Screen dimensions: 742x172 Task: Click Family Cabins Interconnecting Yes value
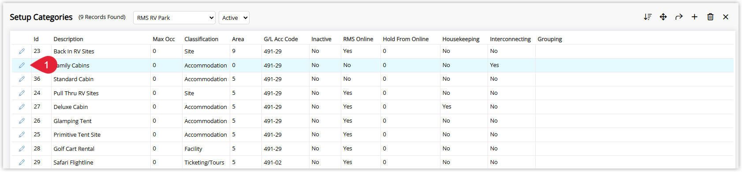[x=494, y=65]
